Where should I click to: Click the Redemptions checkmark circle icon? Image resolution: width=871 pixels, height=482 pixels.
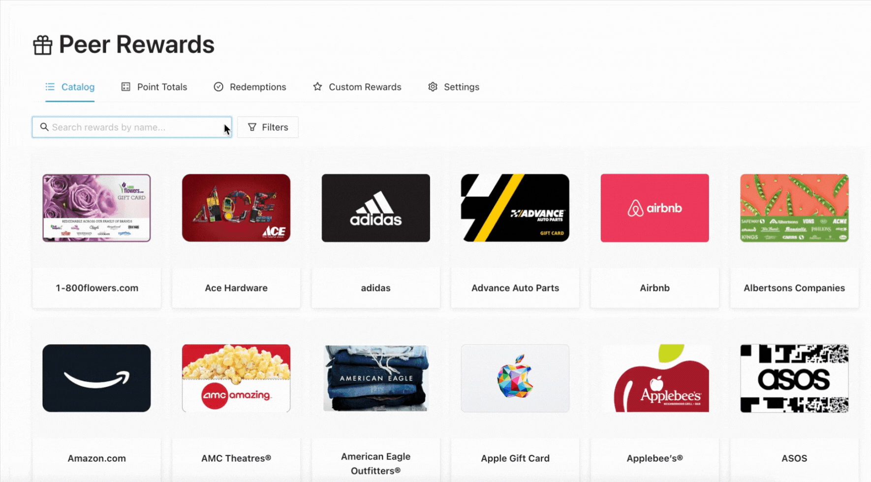pyautogui.click(x=218, y=87)
